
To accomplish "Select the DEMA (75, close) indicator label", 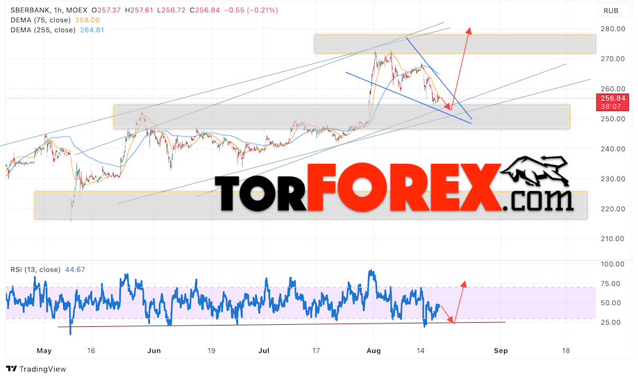I will [40, 20].
